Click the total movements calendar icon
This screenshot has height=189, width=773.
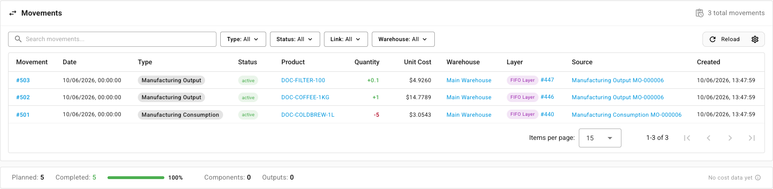[700, 13]
